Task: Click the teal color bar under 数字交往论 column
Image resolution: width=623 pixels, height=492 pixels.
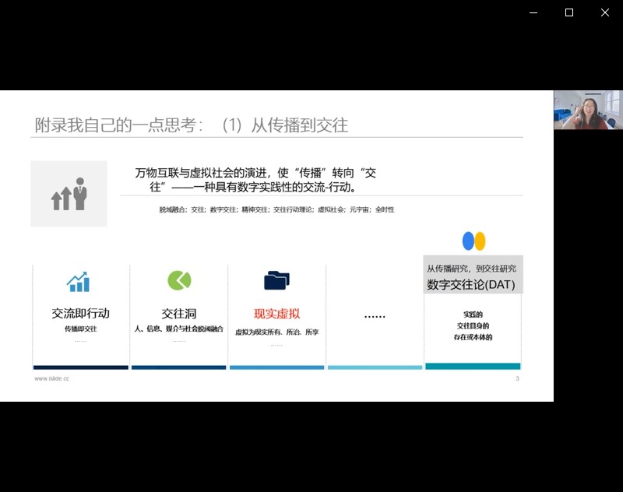Action: (473, 366)
